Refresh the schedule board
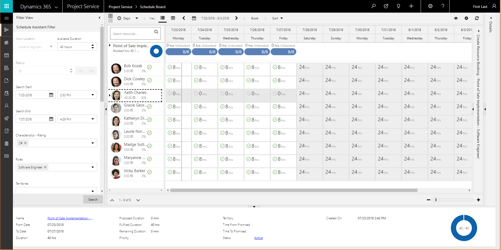The width and height of the screenshot is (501, 250). (x=477, y=18)
